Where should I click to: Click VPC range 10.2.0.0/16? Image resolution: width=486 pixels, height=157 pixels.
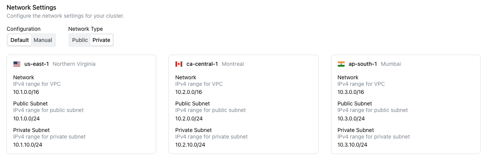click(x=189, y=92)
